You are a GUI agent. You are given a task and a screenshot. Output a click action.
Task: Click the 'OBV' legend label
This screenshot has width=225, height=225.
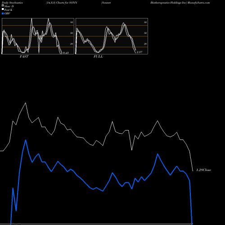[x=7, y=13]
